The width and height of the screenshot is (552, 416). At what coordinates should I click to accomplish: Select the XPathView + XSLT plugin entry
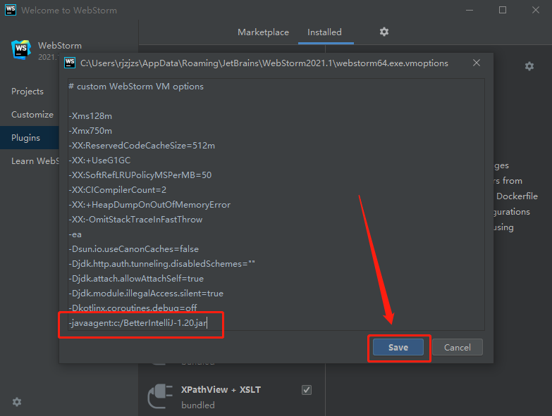(231, 397)
